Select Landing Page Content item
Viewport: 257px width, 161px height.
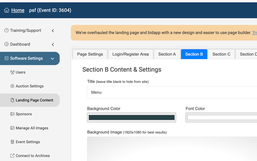tap(30, 100)
